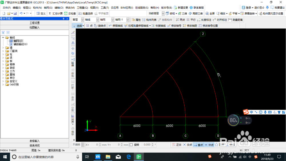The height and width of the screenshot is (161, 286).
Task: Open 构件图元显示设置
Action: coord(271,13)
